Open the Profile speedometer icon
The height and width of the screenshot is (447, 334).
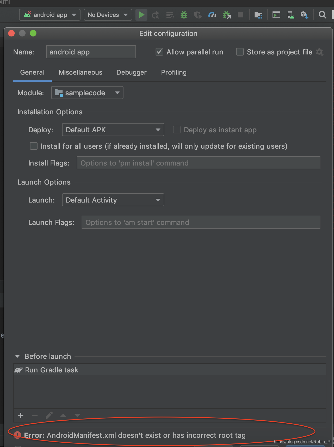(212, 15)
